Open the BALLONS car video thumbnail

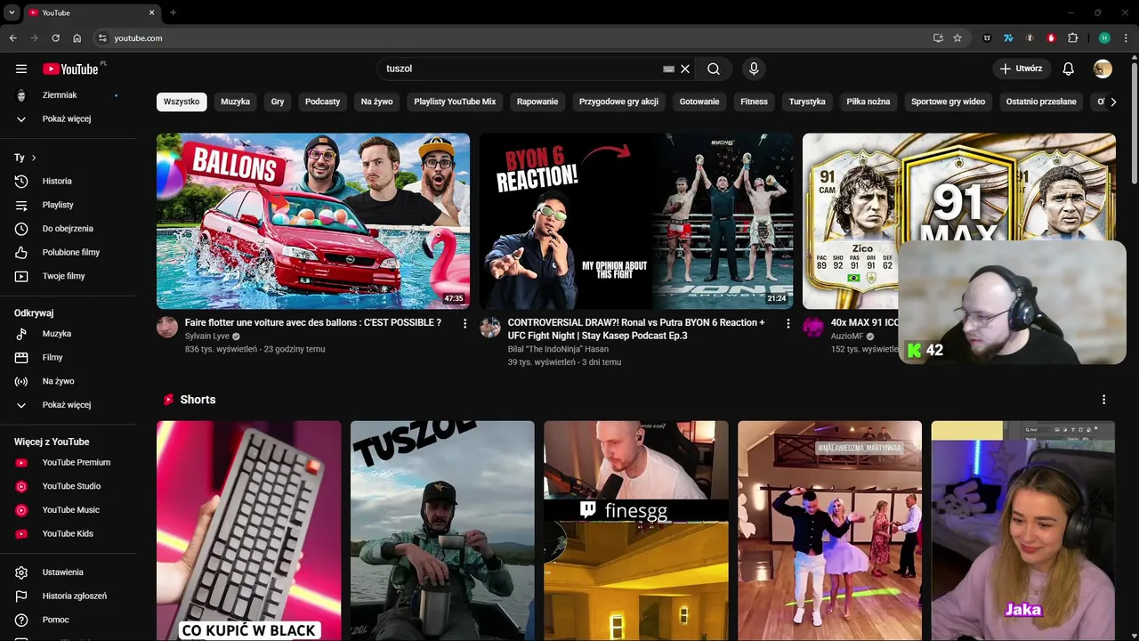pos(313,221)
